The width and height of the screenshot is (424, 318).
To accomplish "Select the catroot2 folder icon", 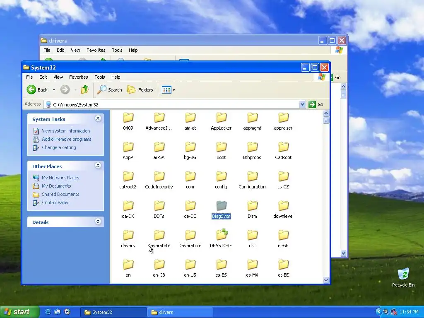I will (x=128, y=176).
